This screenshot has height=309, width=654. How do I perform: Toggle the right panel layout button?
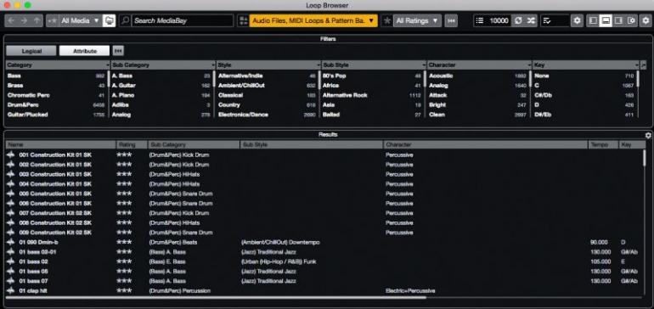618,20
